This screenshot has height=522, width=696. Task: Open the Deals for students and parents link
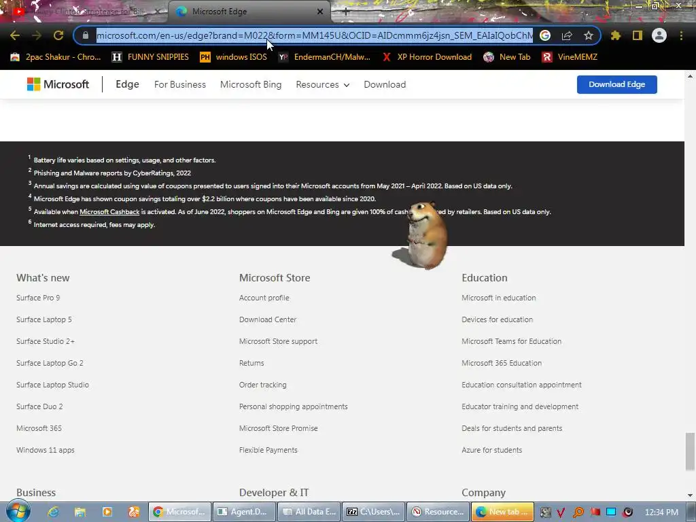tap(512, 428)
